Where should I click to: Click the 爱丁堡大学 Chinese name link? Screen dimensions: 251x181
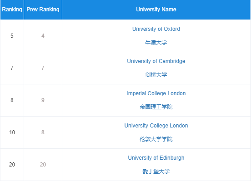156,171
